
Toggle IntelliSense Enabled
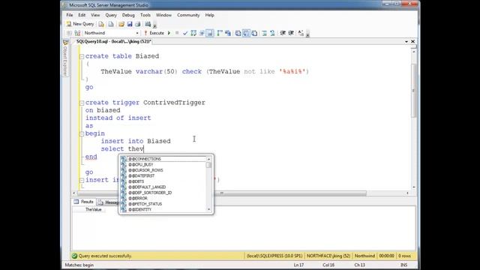coord(210,33)
